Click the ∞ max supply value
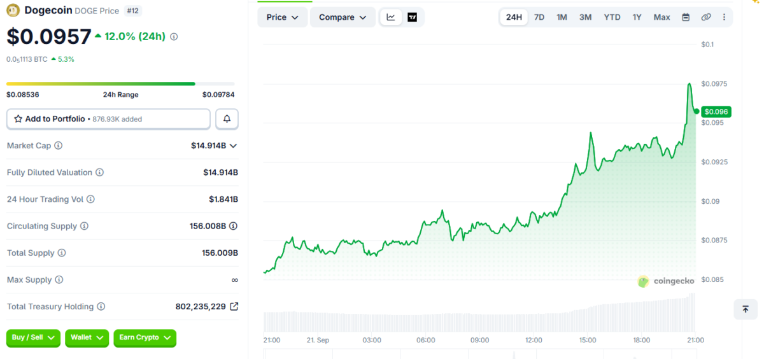The image size is (764, 359). 234,279
